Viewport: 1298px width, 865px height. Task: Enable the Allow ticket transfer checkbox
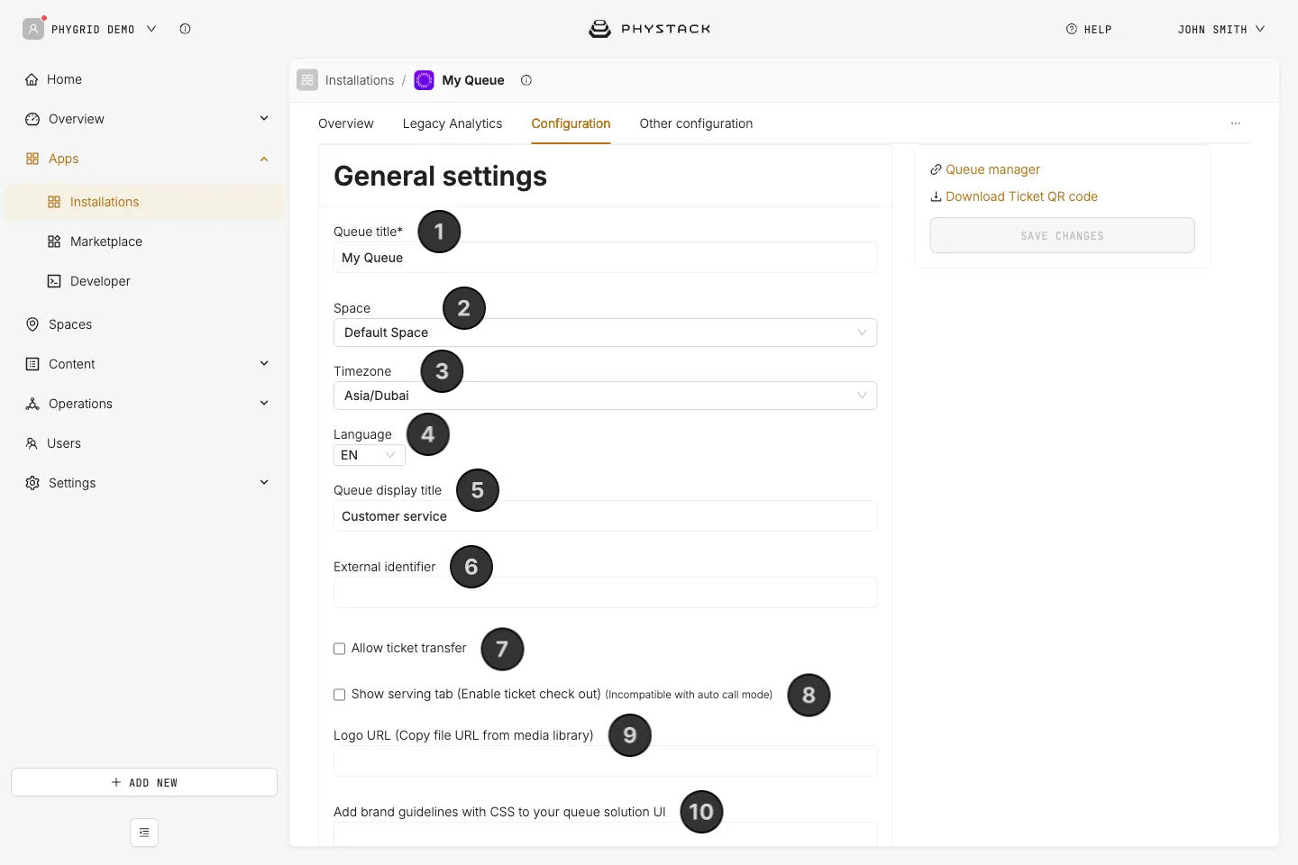pyautogui.click(x=340, y=649)
